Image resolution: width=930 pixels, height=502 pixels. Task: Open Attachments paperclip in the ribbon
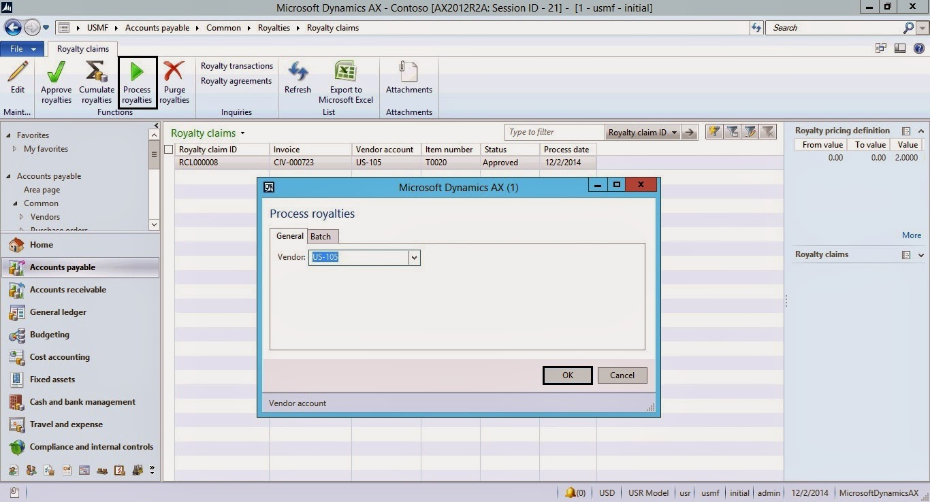click(408, 72)
